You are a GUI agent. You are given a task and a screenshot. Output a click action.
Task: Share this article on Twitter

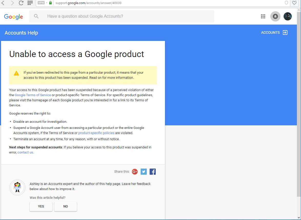tap(144, 171)
